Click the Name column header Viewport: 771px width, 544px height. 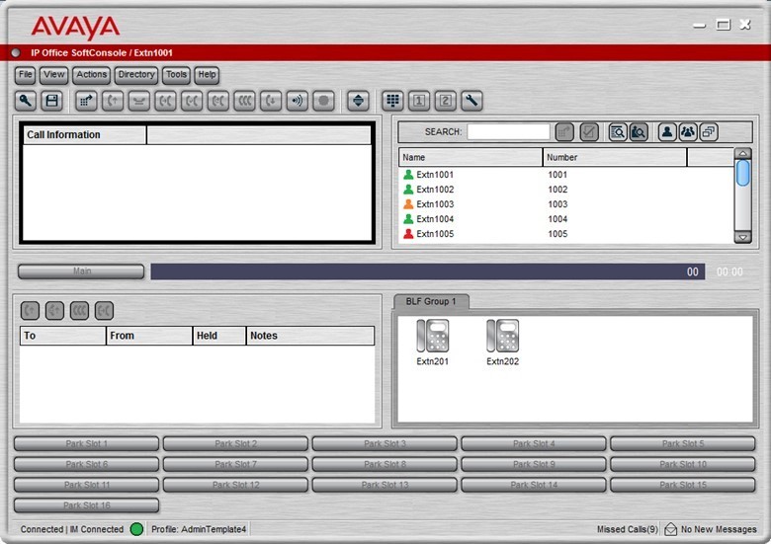471,157
